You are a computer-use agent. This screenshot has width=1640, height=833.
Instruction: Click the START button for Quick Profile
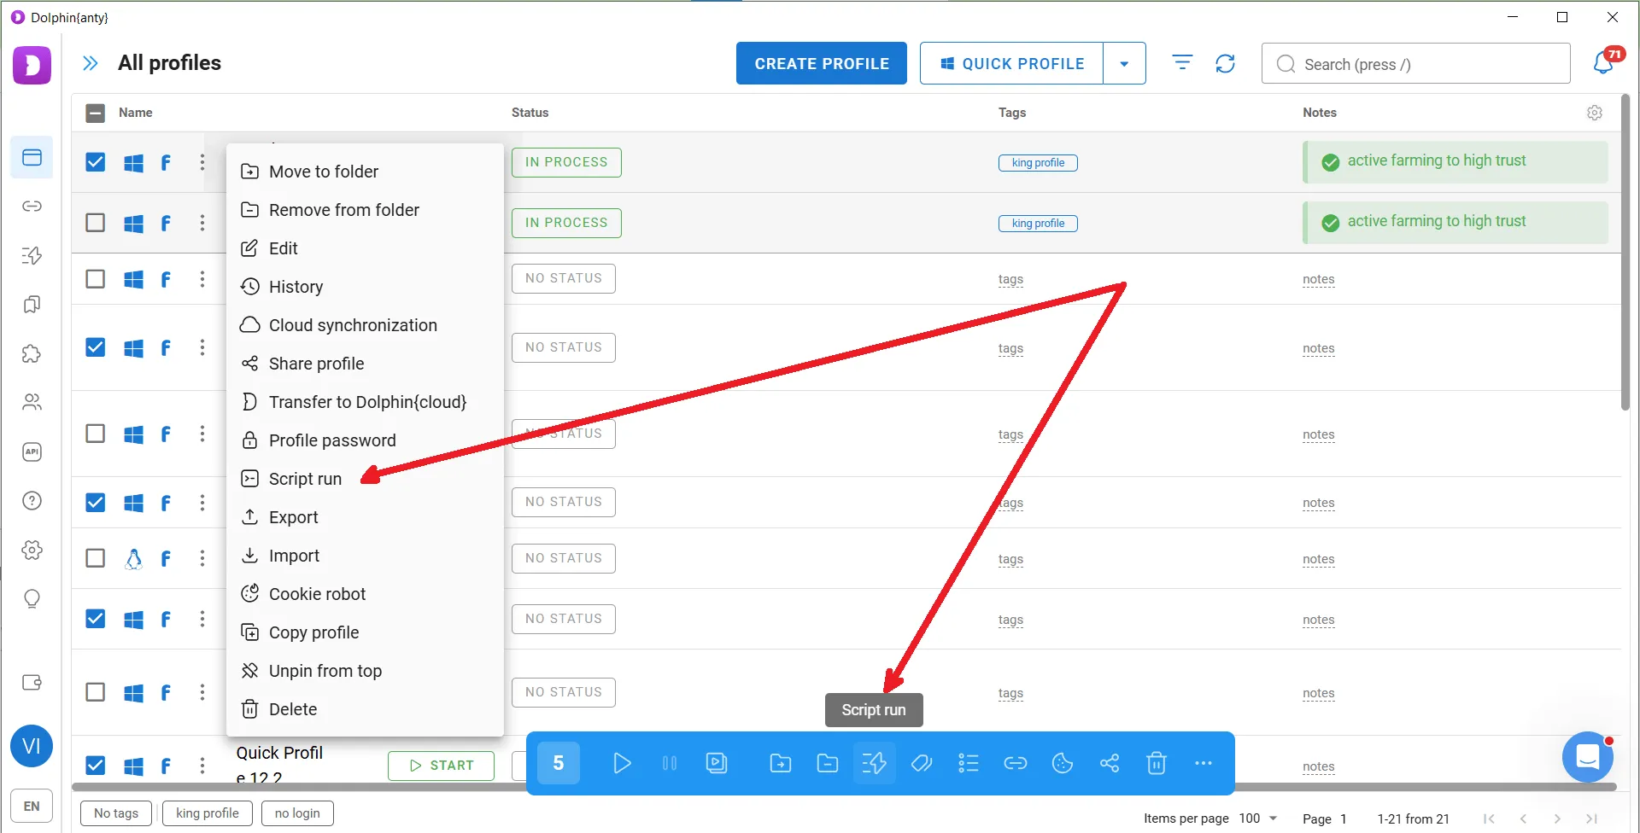point(441,766)
